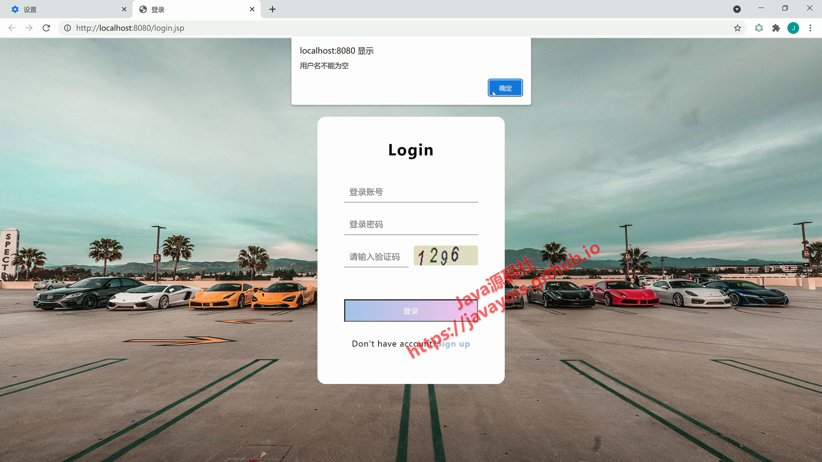Image resolution: width=822 pixels, height=462 pixels.
Task: Click the 登录密码 password input field
Action: pyautogui.click(x=411, y=225)
